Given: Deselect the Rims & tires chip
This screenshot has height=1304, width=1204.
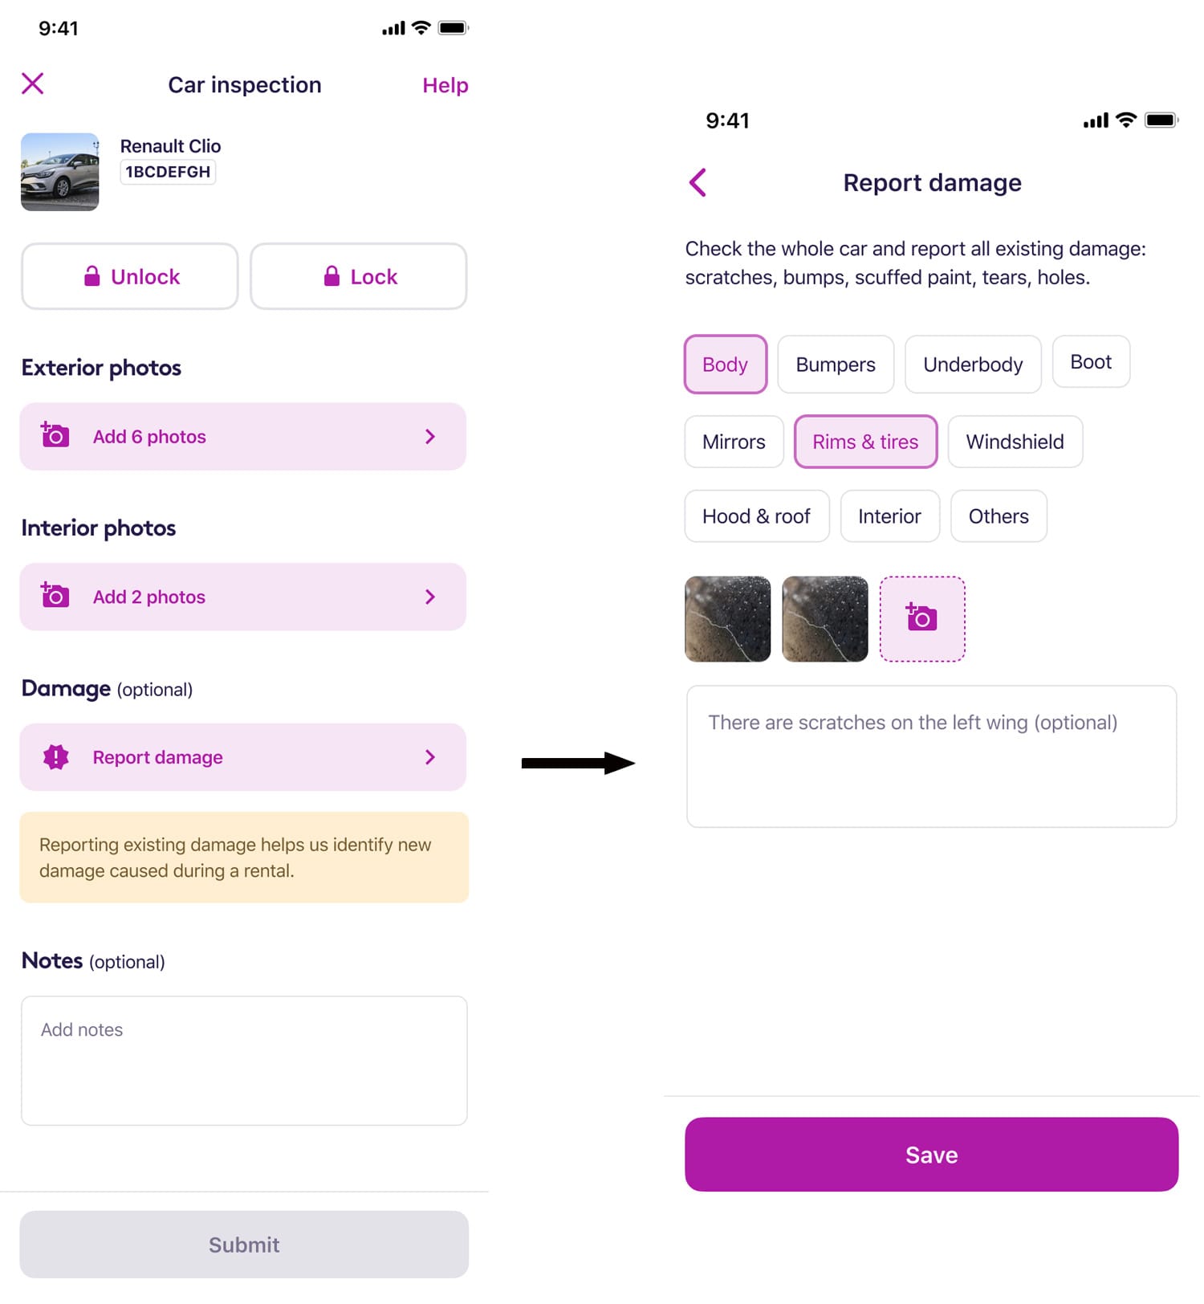Looking at the screenshot, I should click(x=865, y=442).
